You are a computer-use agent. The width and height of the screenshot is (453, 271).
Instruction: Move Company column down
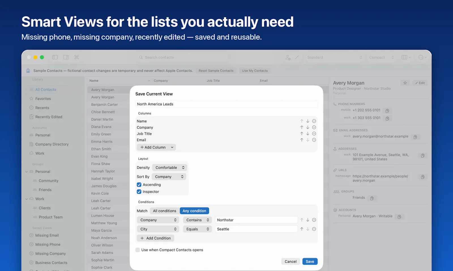coord(308,127)
